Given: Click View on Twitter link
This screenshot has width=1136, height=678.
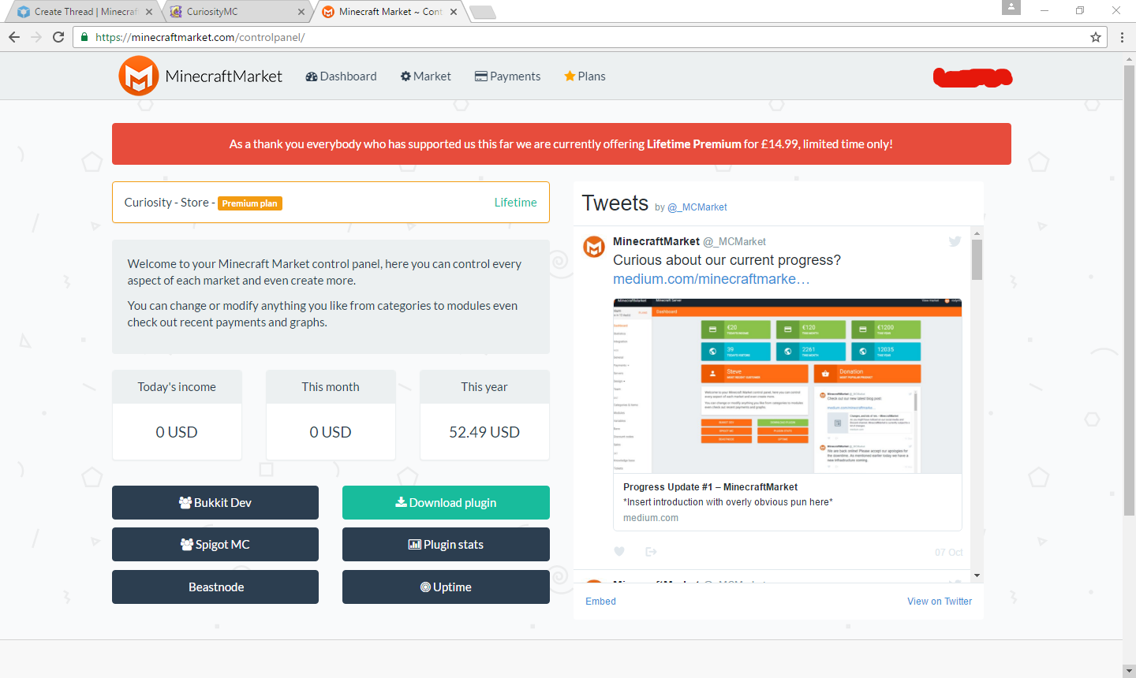Looking at the screenshot, I should (940, 602).
